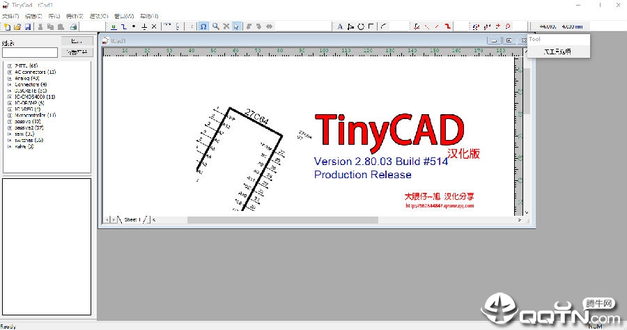Click the vertical scrollbar down arrow
Image resolution: width=627 pixels, height=330 pixels.
pyautogui.click(x=527, y=212)
